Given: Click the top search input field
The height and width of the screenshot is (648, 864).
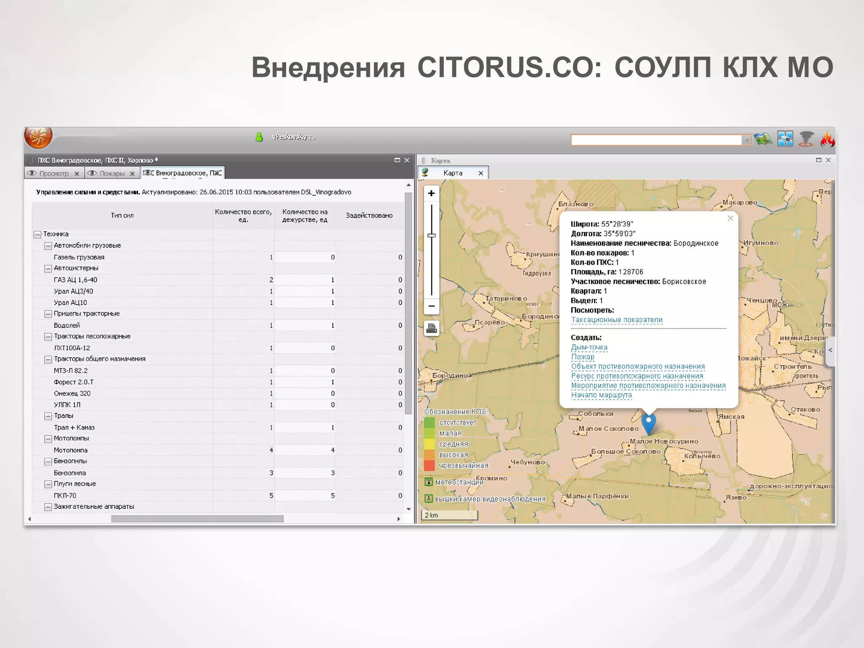Looking at the screenshot, I should coord(656,140).
